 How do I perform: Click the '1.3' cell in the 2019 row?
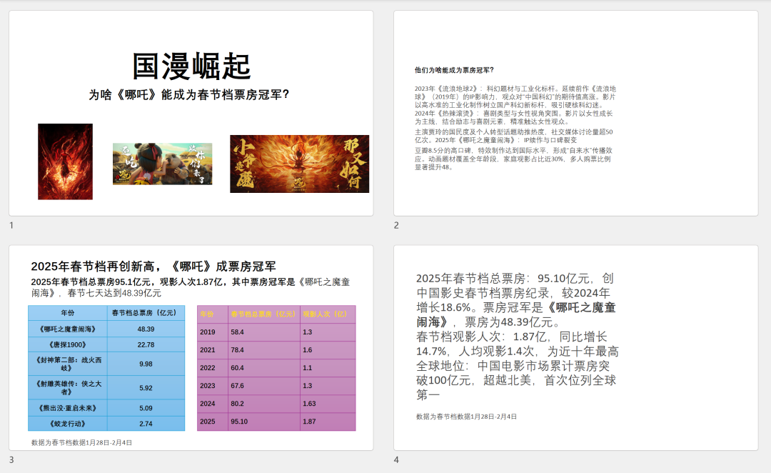click(x=328, y=332)
